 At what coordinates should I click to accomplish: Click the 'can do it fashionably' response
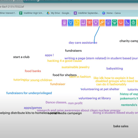tap(111, 84)
